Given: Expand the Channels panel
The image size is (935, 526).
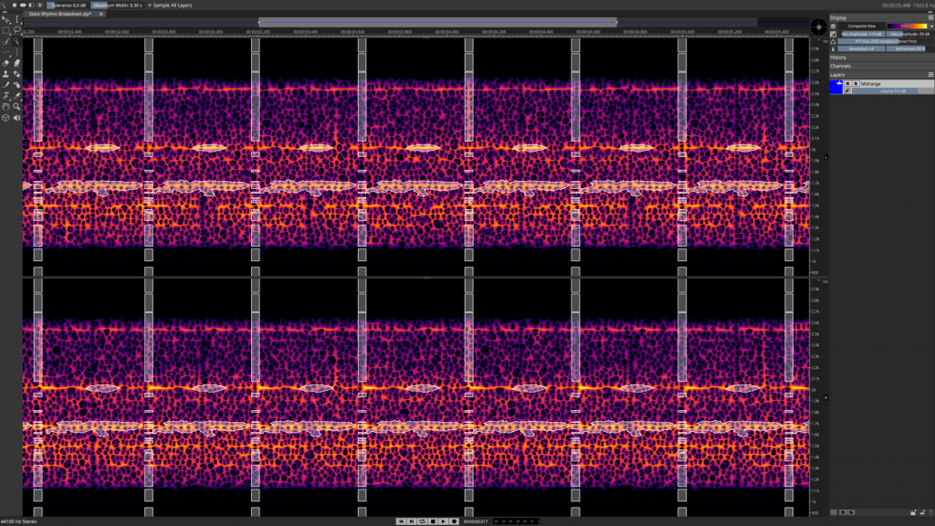Looking at the screenshot, I should point(881,66).
